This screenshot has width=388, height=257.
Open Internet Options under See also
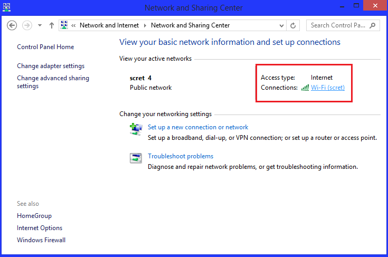click(x=40, y=228)
